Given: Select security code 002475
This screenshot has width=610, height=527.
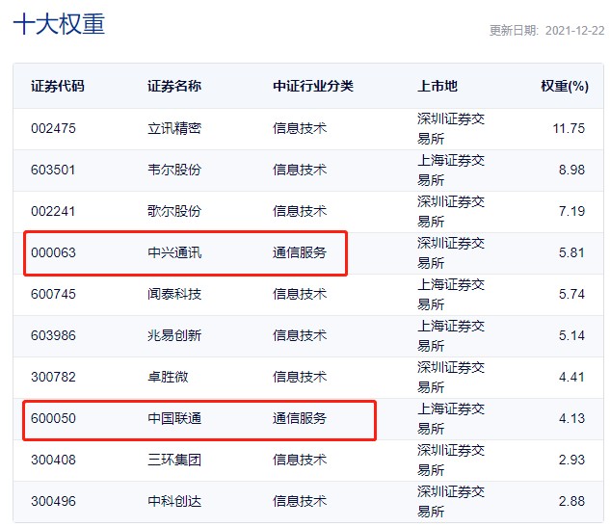Looking at the screenshot, I should click(x=53, y=128).
